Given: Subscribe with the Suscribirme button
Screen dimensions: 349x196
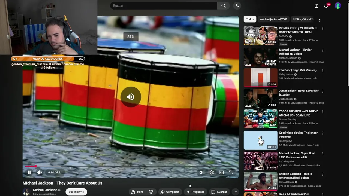Looking at the screenshot, I should coord(76,192).
